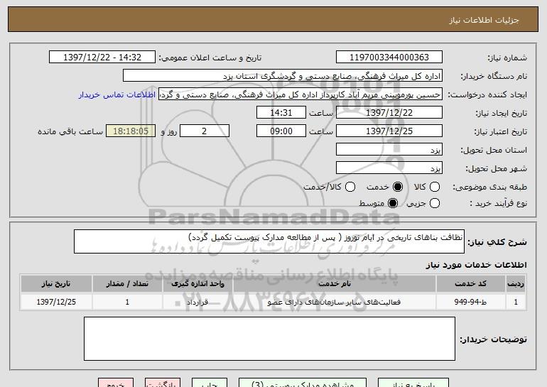Image resolution: width=547 pixels, height=387 pixels.
Task: Click the نام دستگاه خریدار field
Action: 283,76
